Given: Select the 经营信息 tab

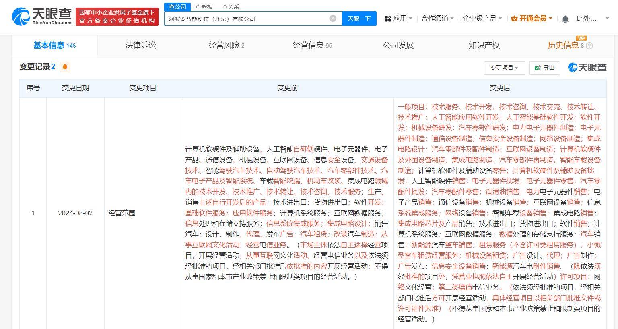Looking at the screenshot, I should click(x=312, y=46).
